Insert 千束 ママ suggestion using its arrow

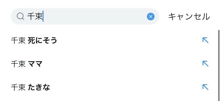click(x=205, y=64)
